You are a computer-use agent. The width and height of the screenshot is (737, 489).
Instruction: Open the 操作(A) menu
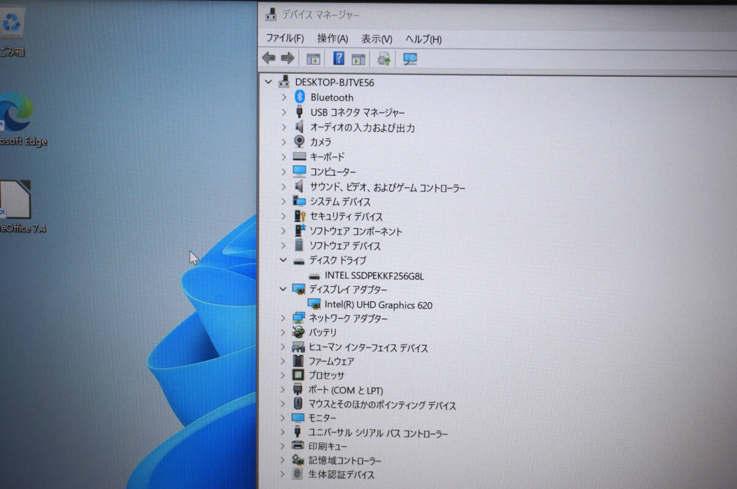(333, 38)
